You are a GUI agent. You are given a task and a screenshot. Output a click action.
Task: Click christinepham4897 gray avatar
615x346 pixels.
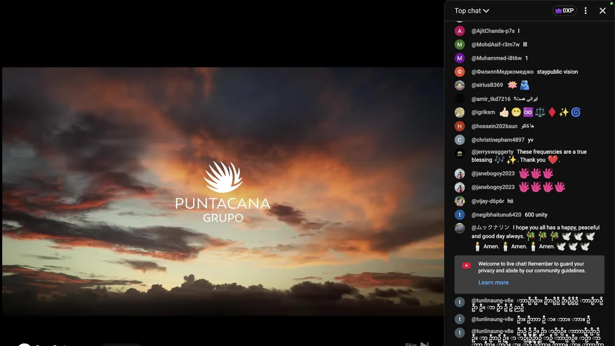pos(460,140)
